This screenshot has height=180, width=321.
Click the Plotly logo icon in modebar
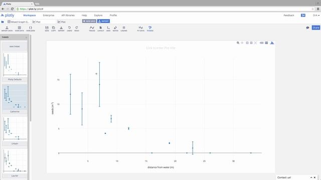tap(272, 43)
